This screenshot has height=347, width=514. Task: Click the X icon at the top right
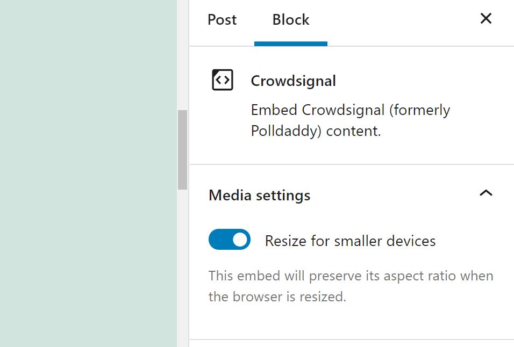[x=486, y=18]
